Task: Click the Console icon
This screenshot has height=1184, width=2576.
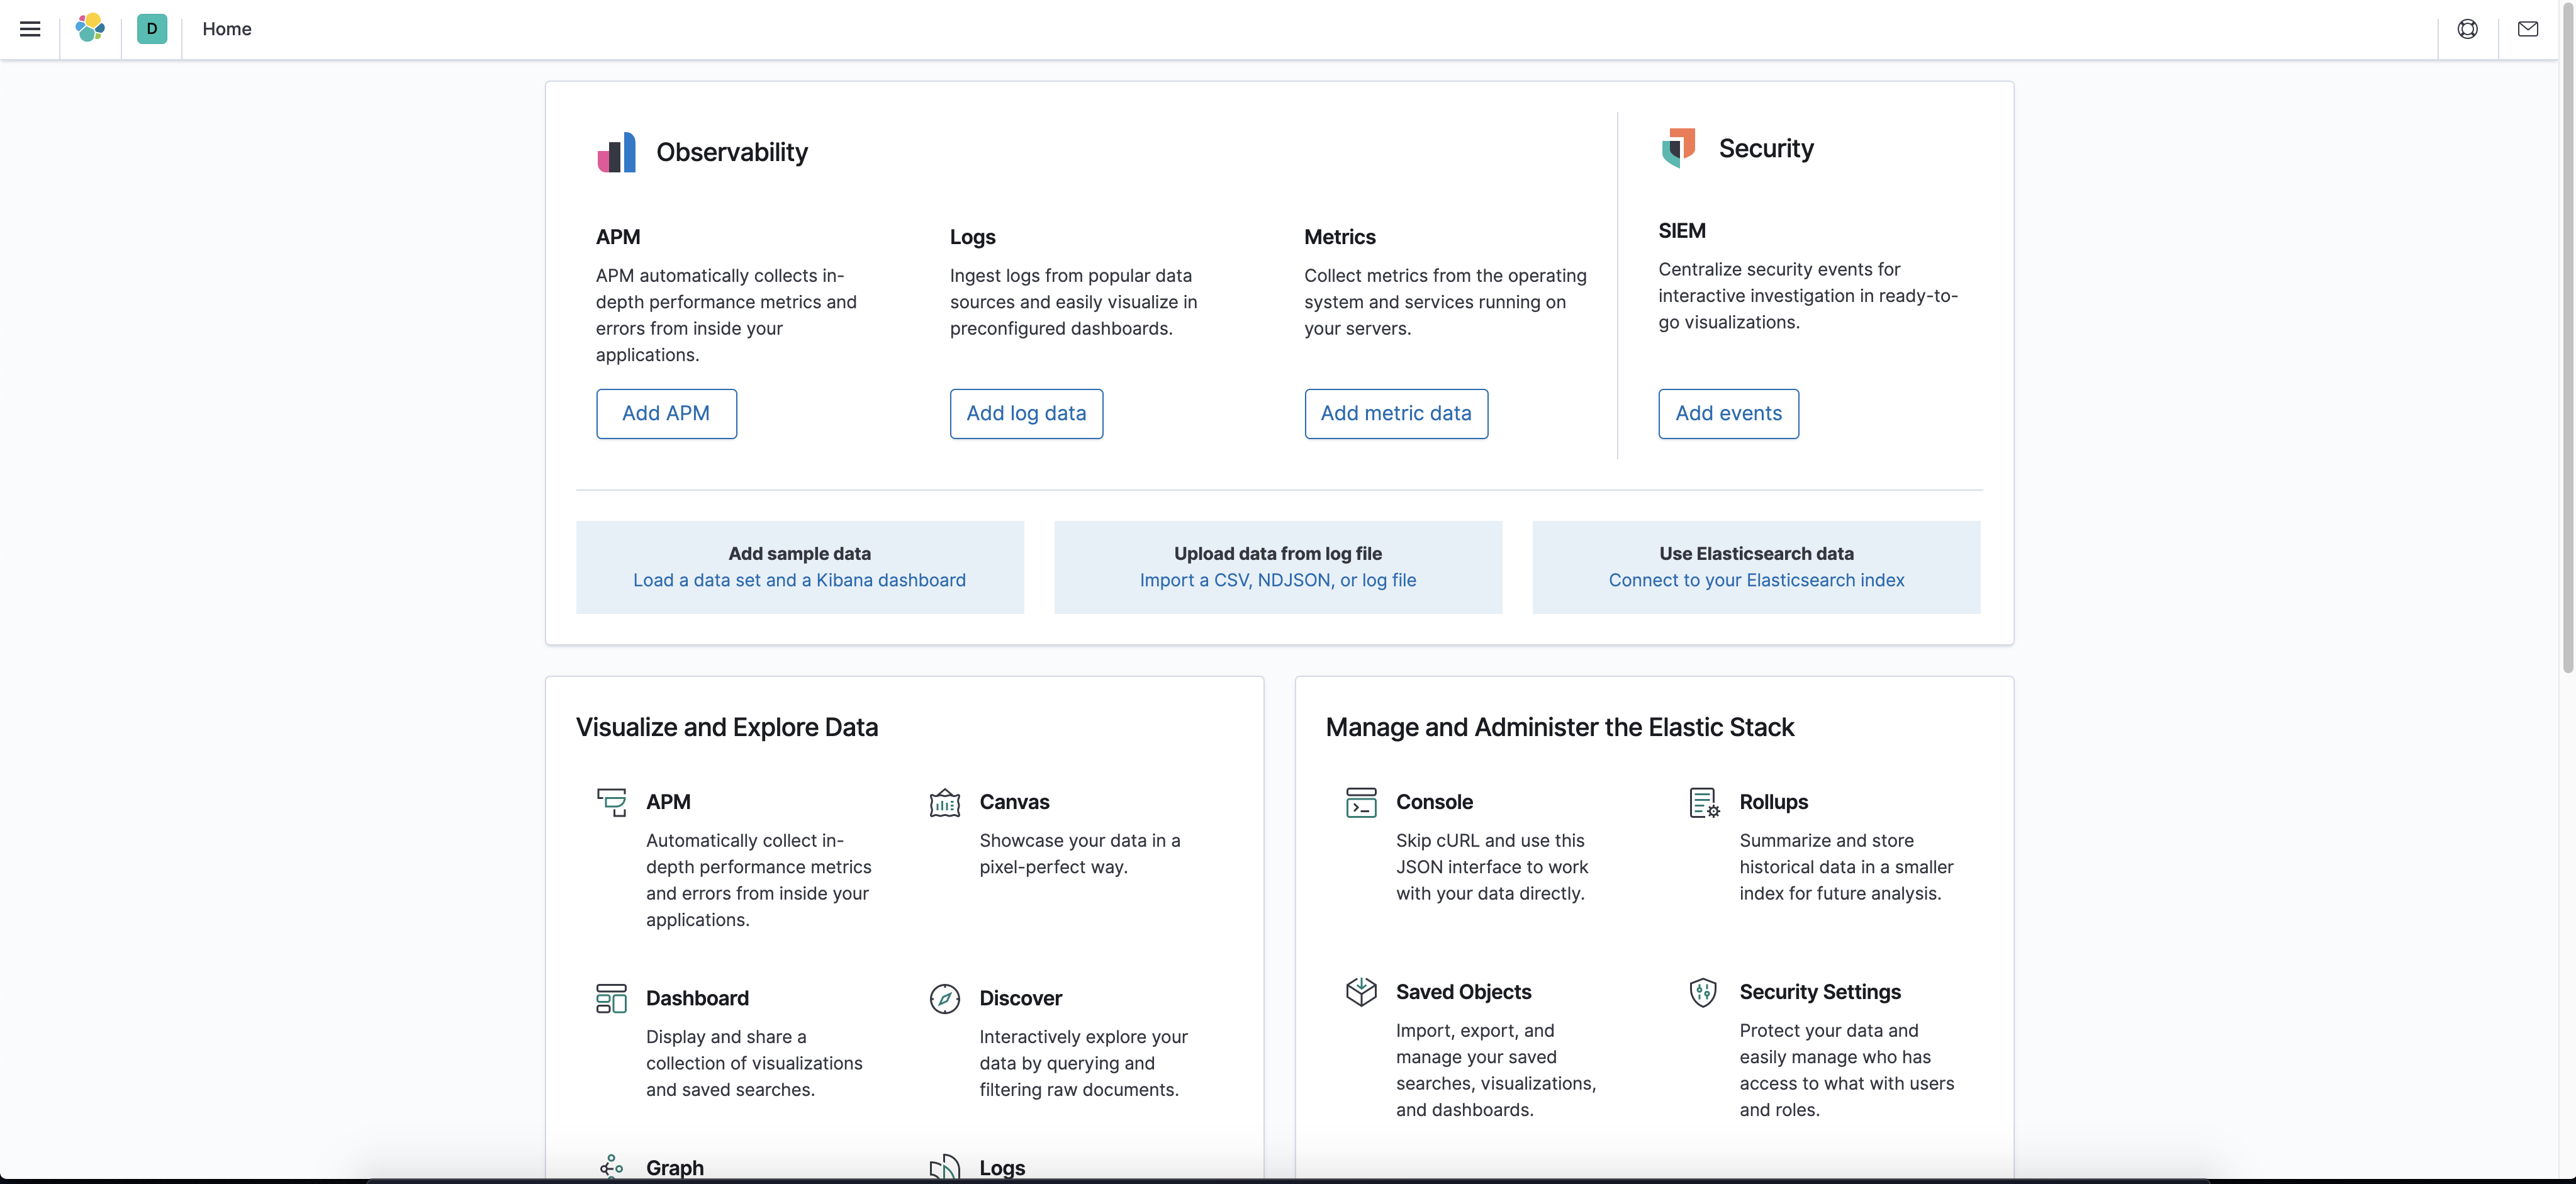Action: tap(1361, 802)
